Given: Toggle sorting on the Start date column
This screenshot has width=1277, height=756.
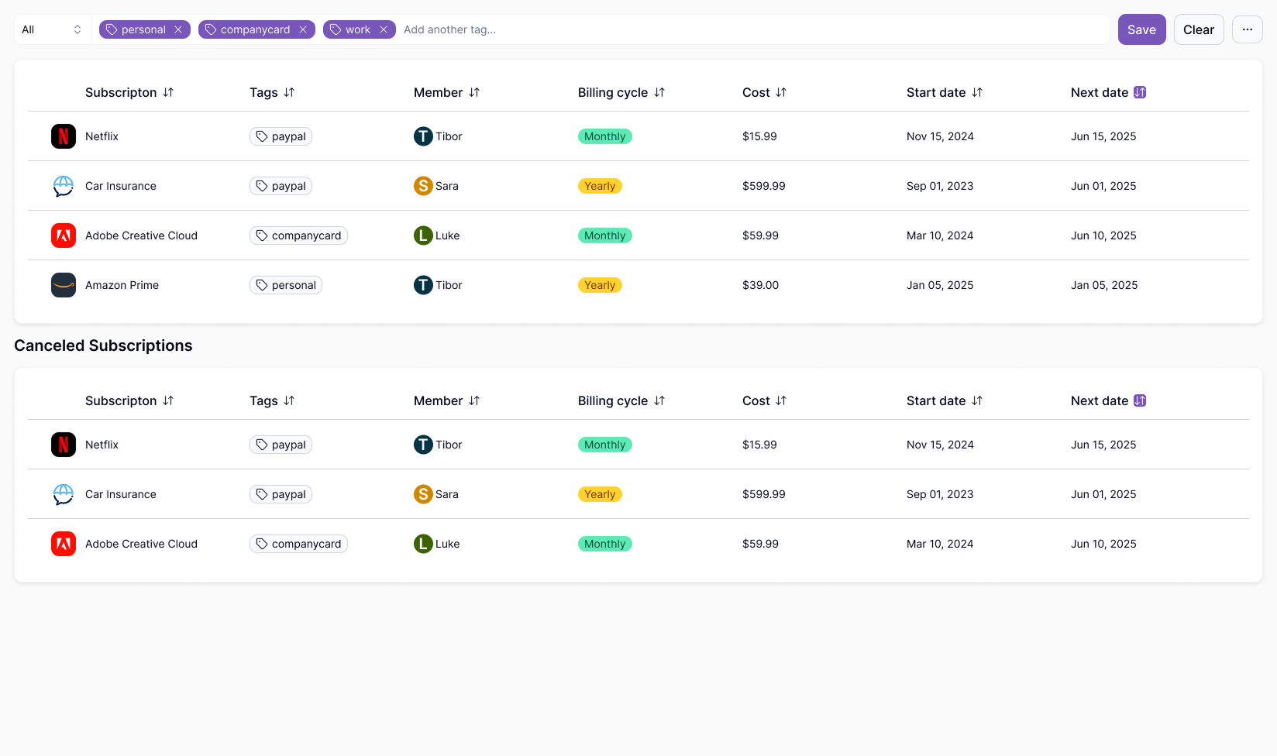Looking at the screenshot, I should (x=977, y=92).
